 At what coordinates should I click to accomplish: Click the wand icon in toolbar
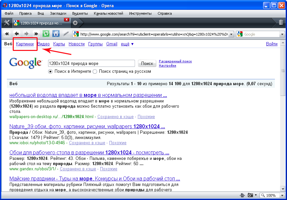(66, 34)
